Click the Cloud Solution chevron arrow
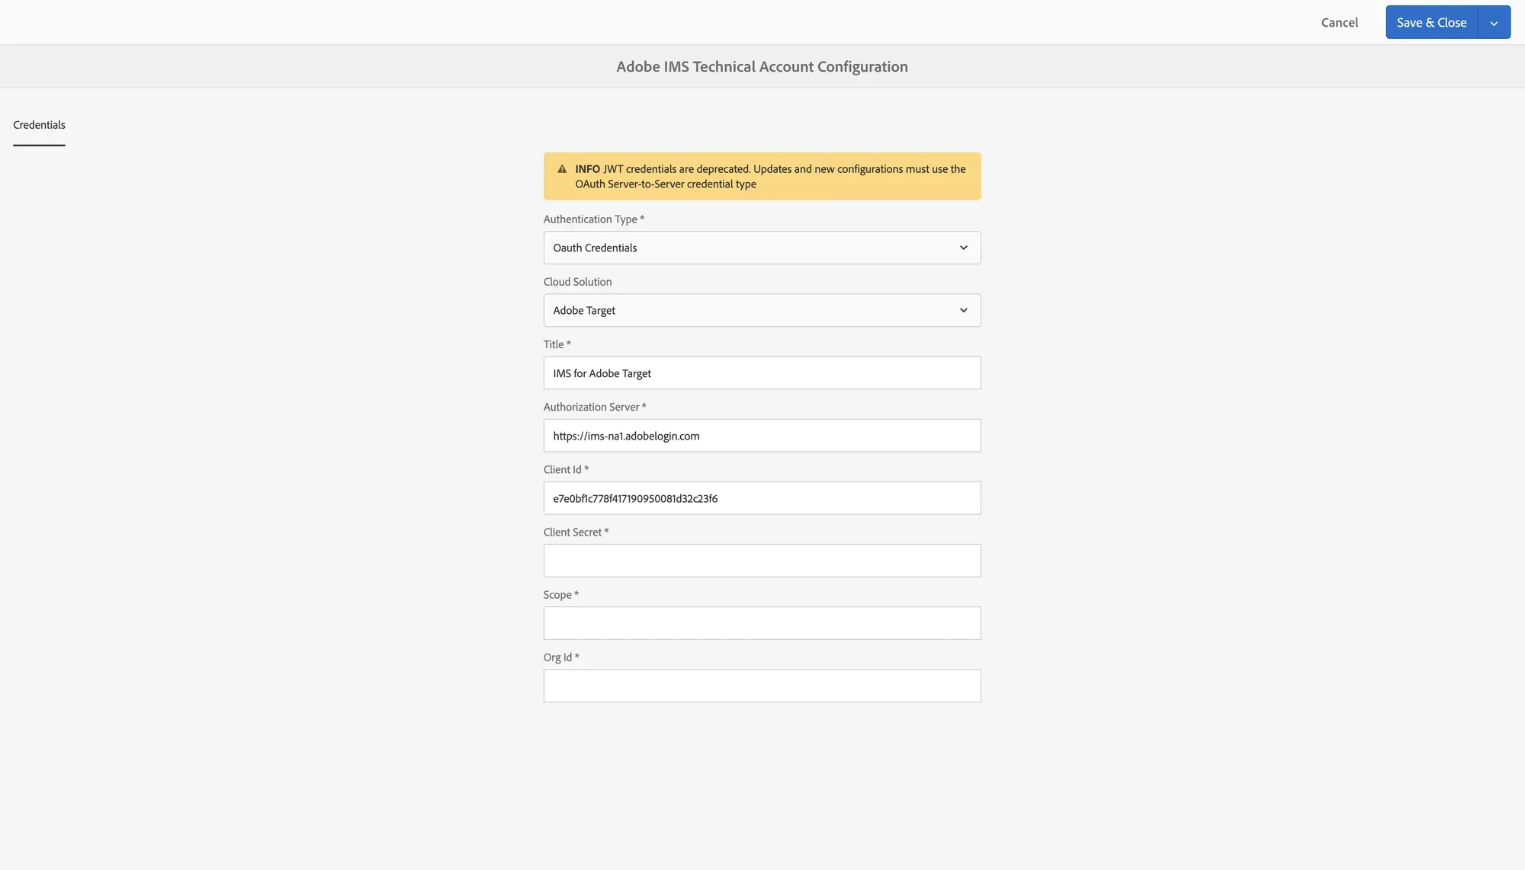1525x870 pixels. click(963, 310)
